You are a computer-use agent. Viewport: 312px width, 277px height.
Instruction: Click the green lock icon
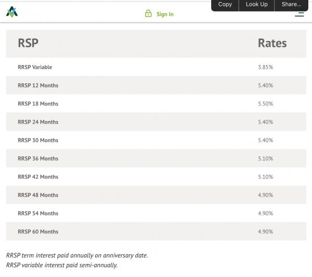(148, 14)
